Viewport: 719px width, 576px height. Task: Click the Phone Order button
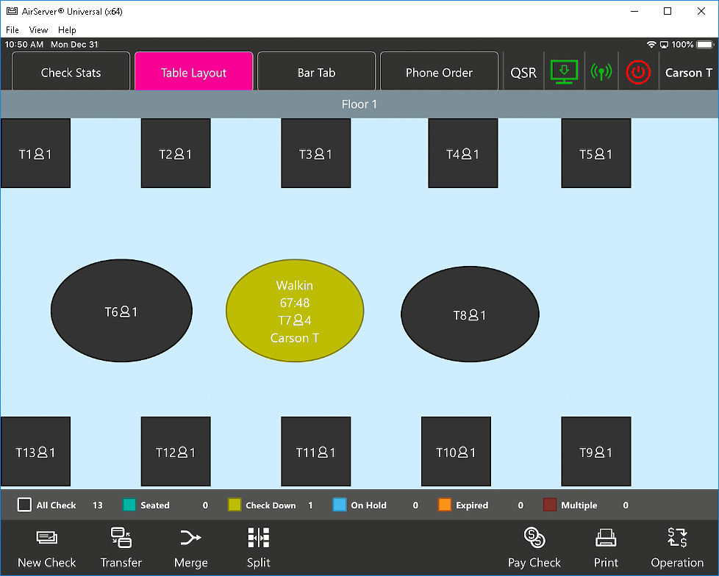point(439,73)
